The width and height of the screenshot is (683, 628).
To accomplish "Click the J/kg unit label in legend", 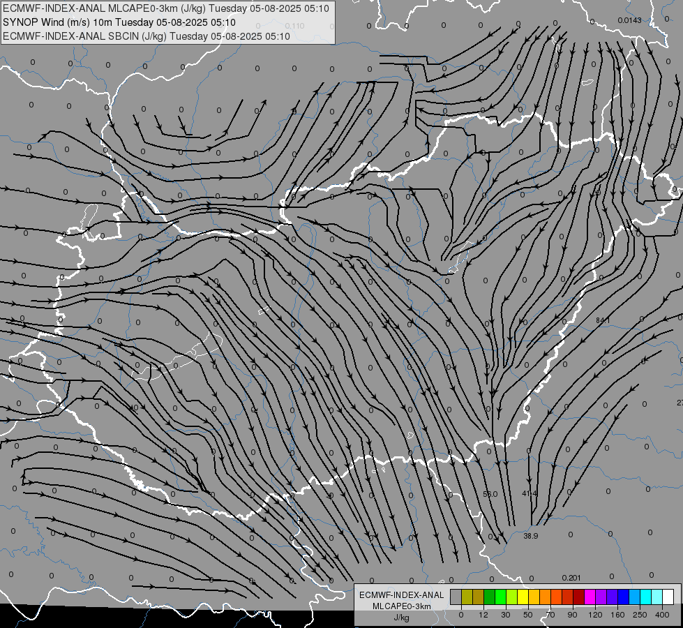I will pyautogui.click(x=401, y=618).
